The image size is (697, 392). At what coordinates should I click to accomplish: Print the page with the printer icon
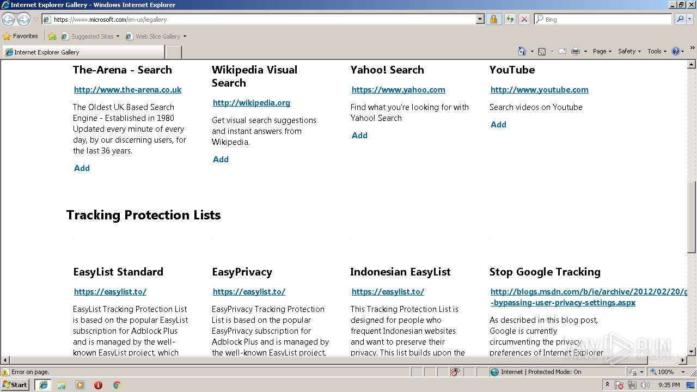coord(576,51)
